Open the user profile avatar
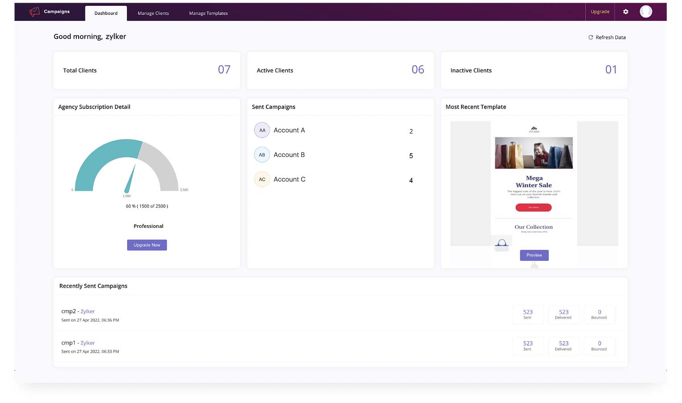The height and width of the screenshot is (403, 682). (x=645, y=12)
